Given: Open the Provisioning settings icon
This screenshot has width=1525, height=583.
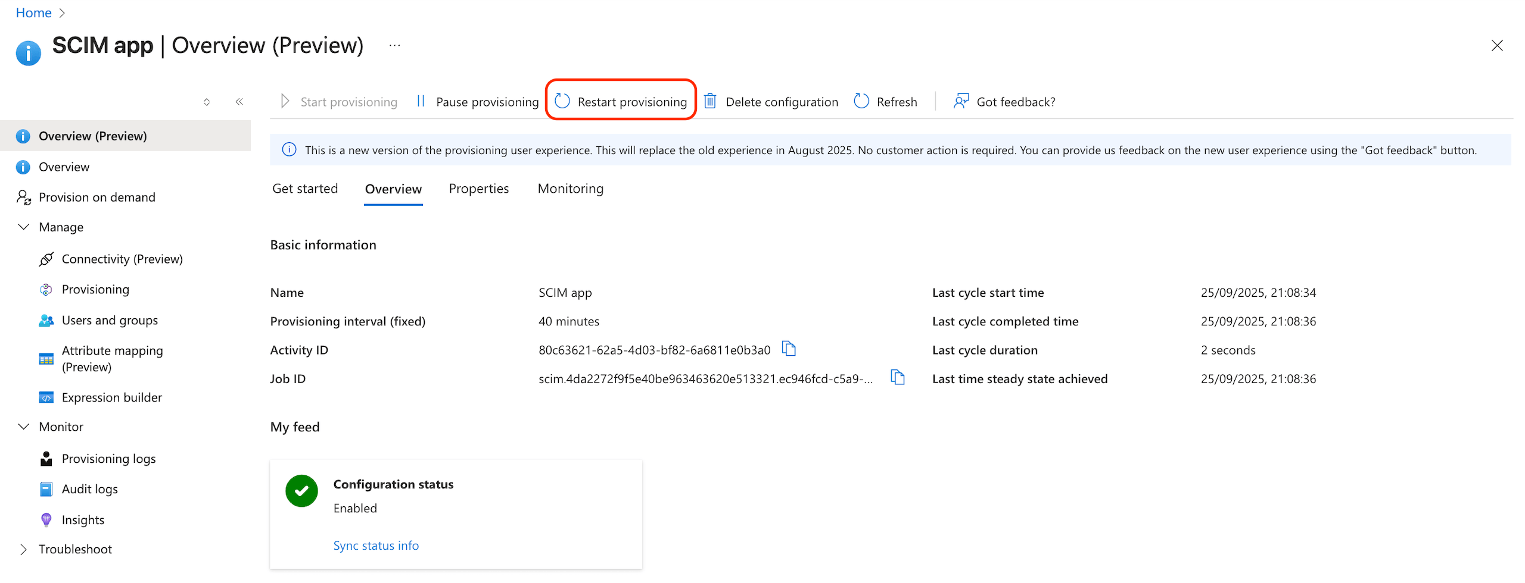Looking at the screenshot, I should [46, 289].
